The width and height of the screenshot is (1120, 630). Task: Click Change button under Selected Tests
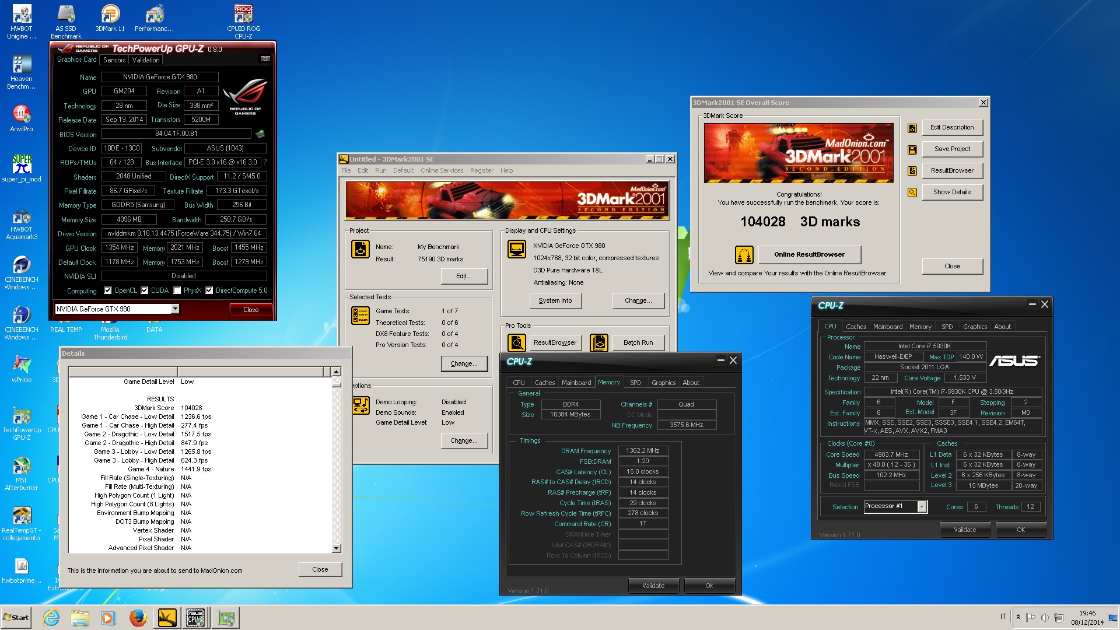pos(464,364)
